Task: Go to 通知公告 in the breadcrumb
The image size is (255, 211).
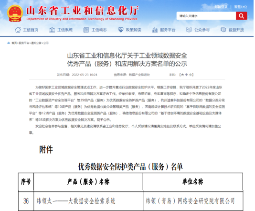Action: tap(36, 43)
